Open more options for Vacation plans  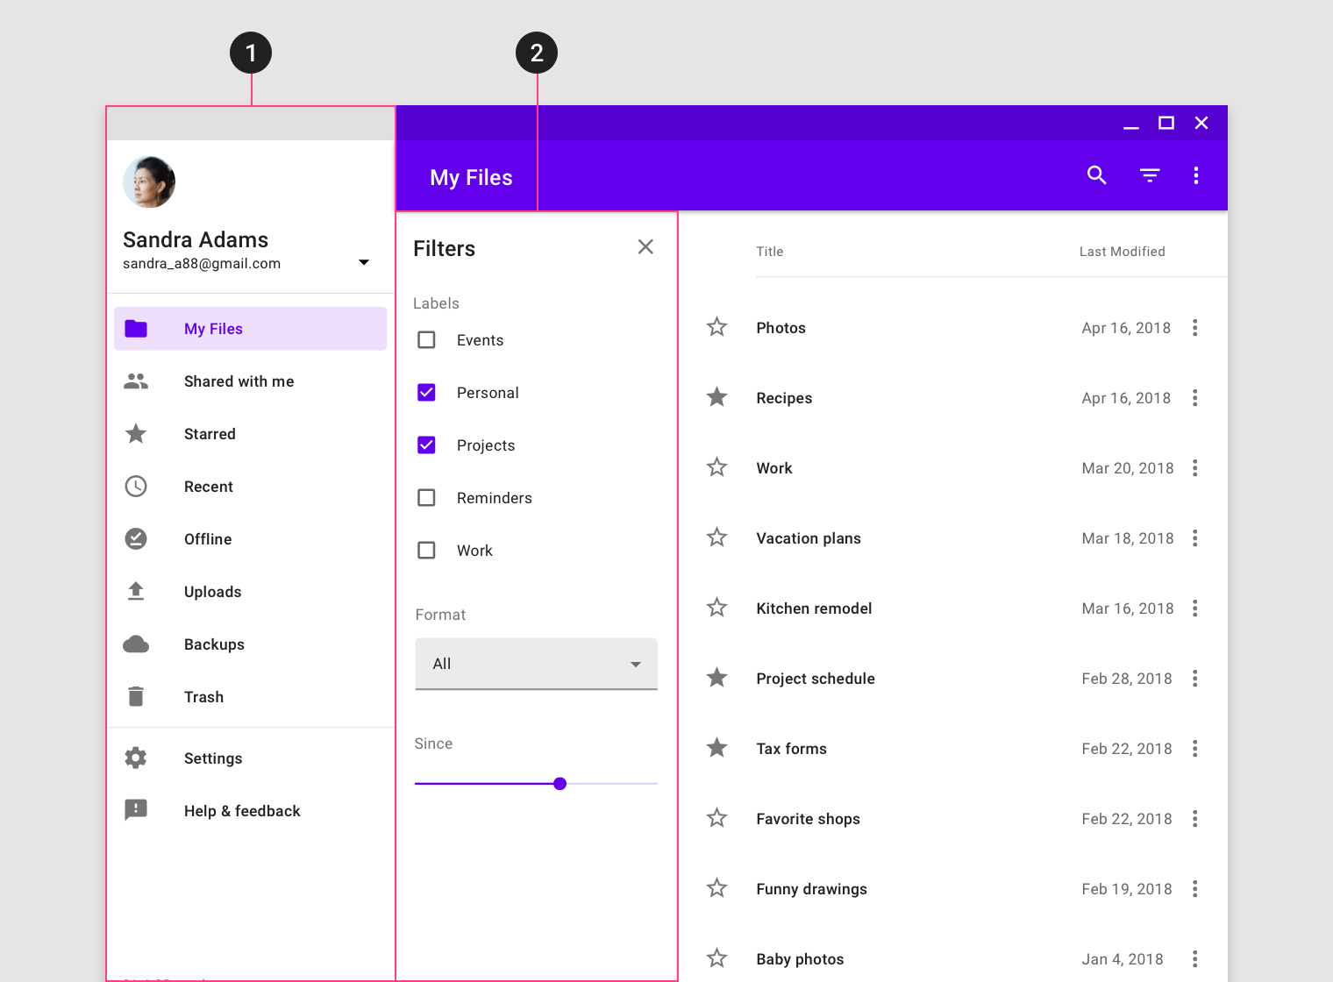click(x=1195, y=538)
